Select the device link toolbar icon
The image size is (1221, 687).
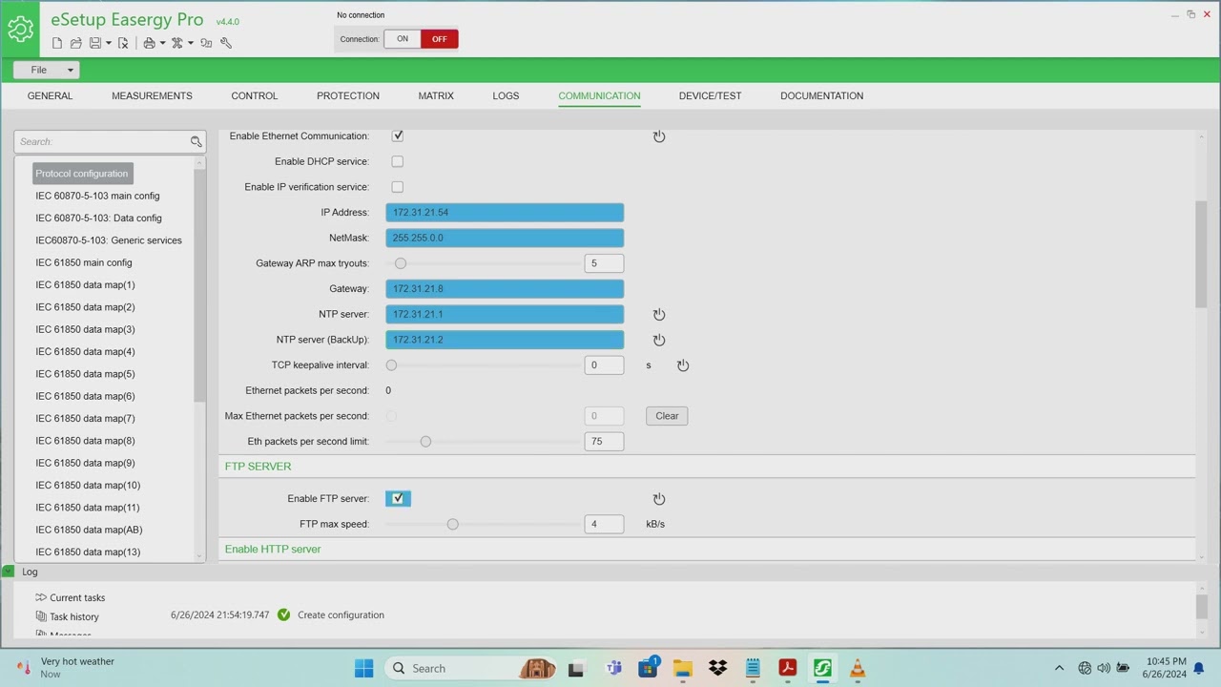point(206,43)
